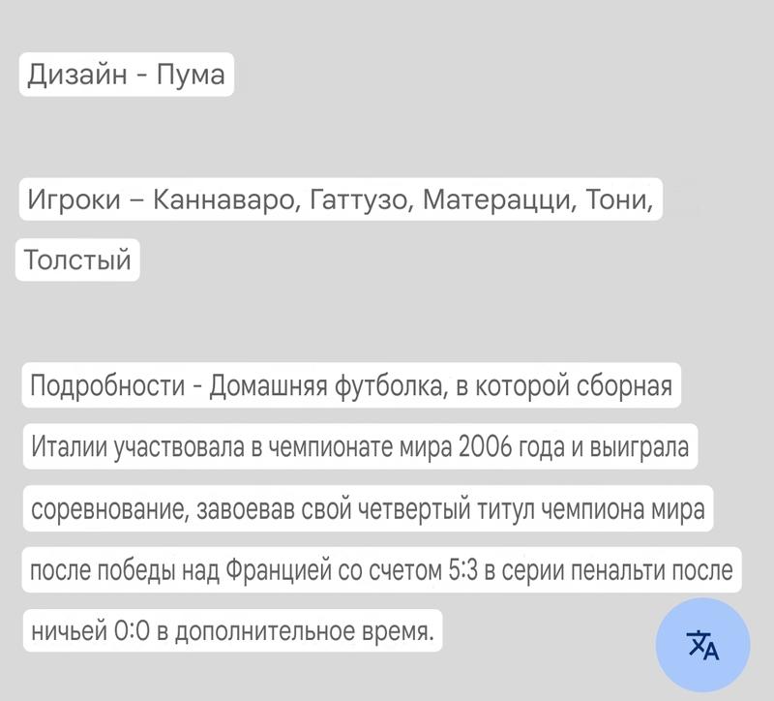The image size is (774, 701).
Task: Click the score '5:3' in penalty line
Action: pos(464,570)
